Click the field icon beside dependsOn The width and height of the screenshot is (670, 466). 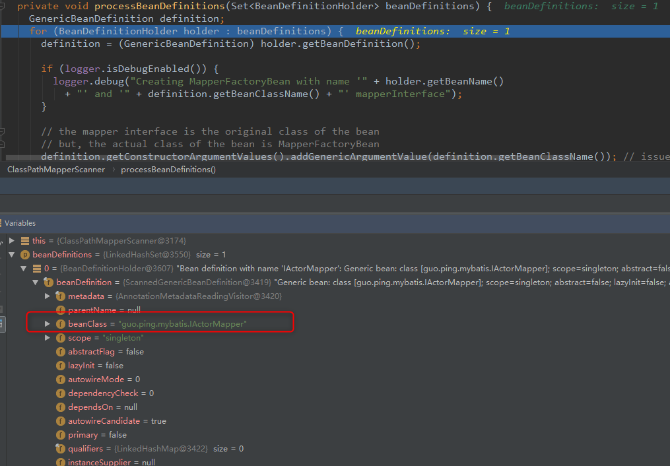[61, 407]
